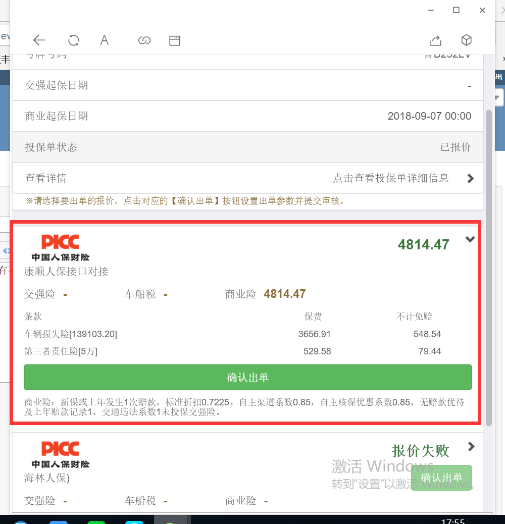Click 确认出单 in the 报价失败 card

point(441,478)
